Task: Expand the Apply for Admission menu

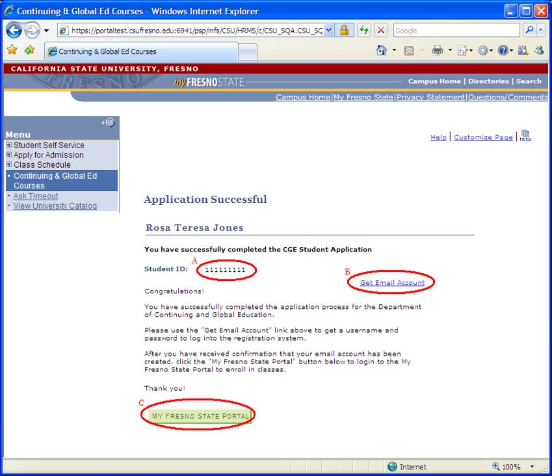Action: tap(9, 155)
